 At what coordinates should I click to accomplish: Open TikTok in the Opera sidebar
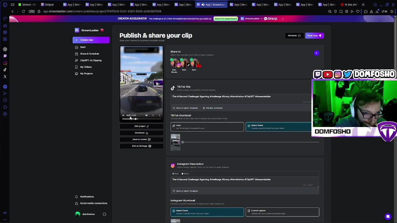click(5, 70)
